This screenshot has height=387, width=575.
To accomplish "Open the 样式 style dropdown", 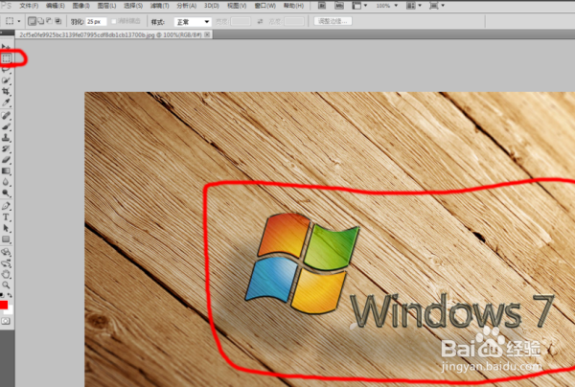I will (x=193, y=22).
